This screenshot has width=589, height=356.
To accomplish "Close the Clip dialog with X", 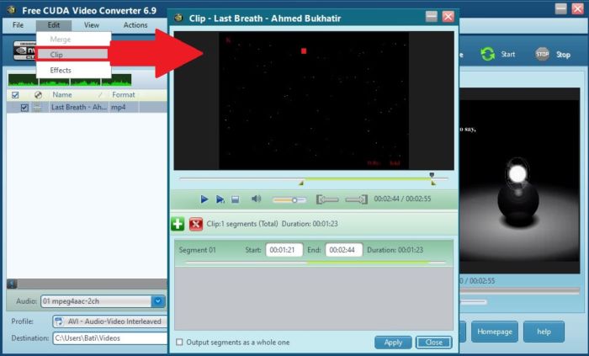I will [x=448, y=16].
